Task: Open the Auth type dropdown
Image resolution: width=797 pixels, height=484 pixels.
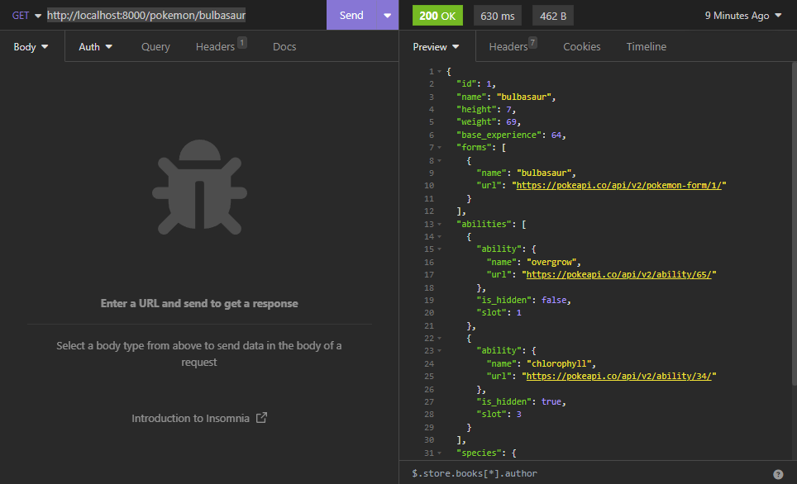Action: 96,47
